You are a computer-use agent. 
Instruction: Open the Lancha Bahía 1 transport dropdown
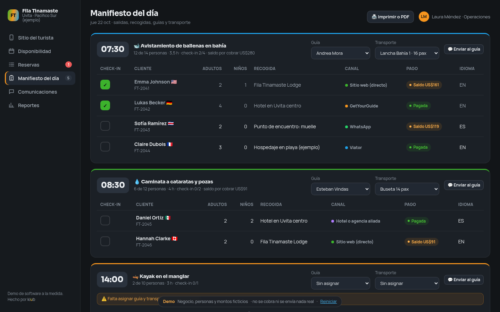(407, 53)
